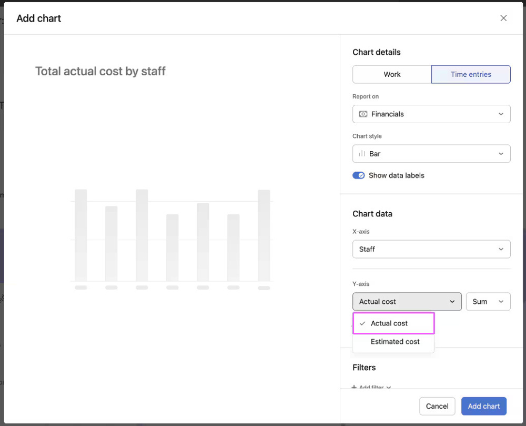Viewport: 526px width, 426px height.
Task: Close the Add chart dialog
Action: 503,18
